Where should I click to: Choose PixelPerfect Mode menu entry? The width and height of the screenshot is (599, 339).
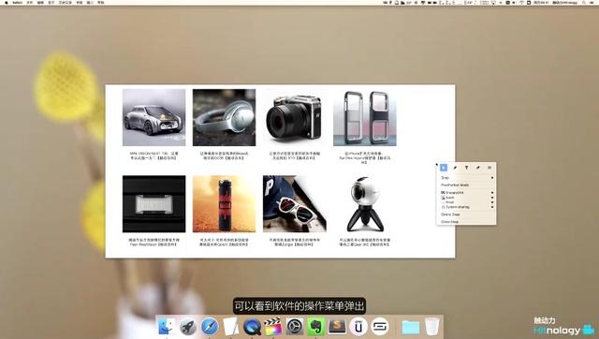pos(466,185)
